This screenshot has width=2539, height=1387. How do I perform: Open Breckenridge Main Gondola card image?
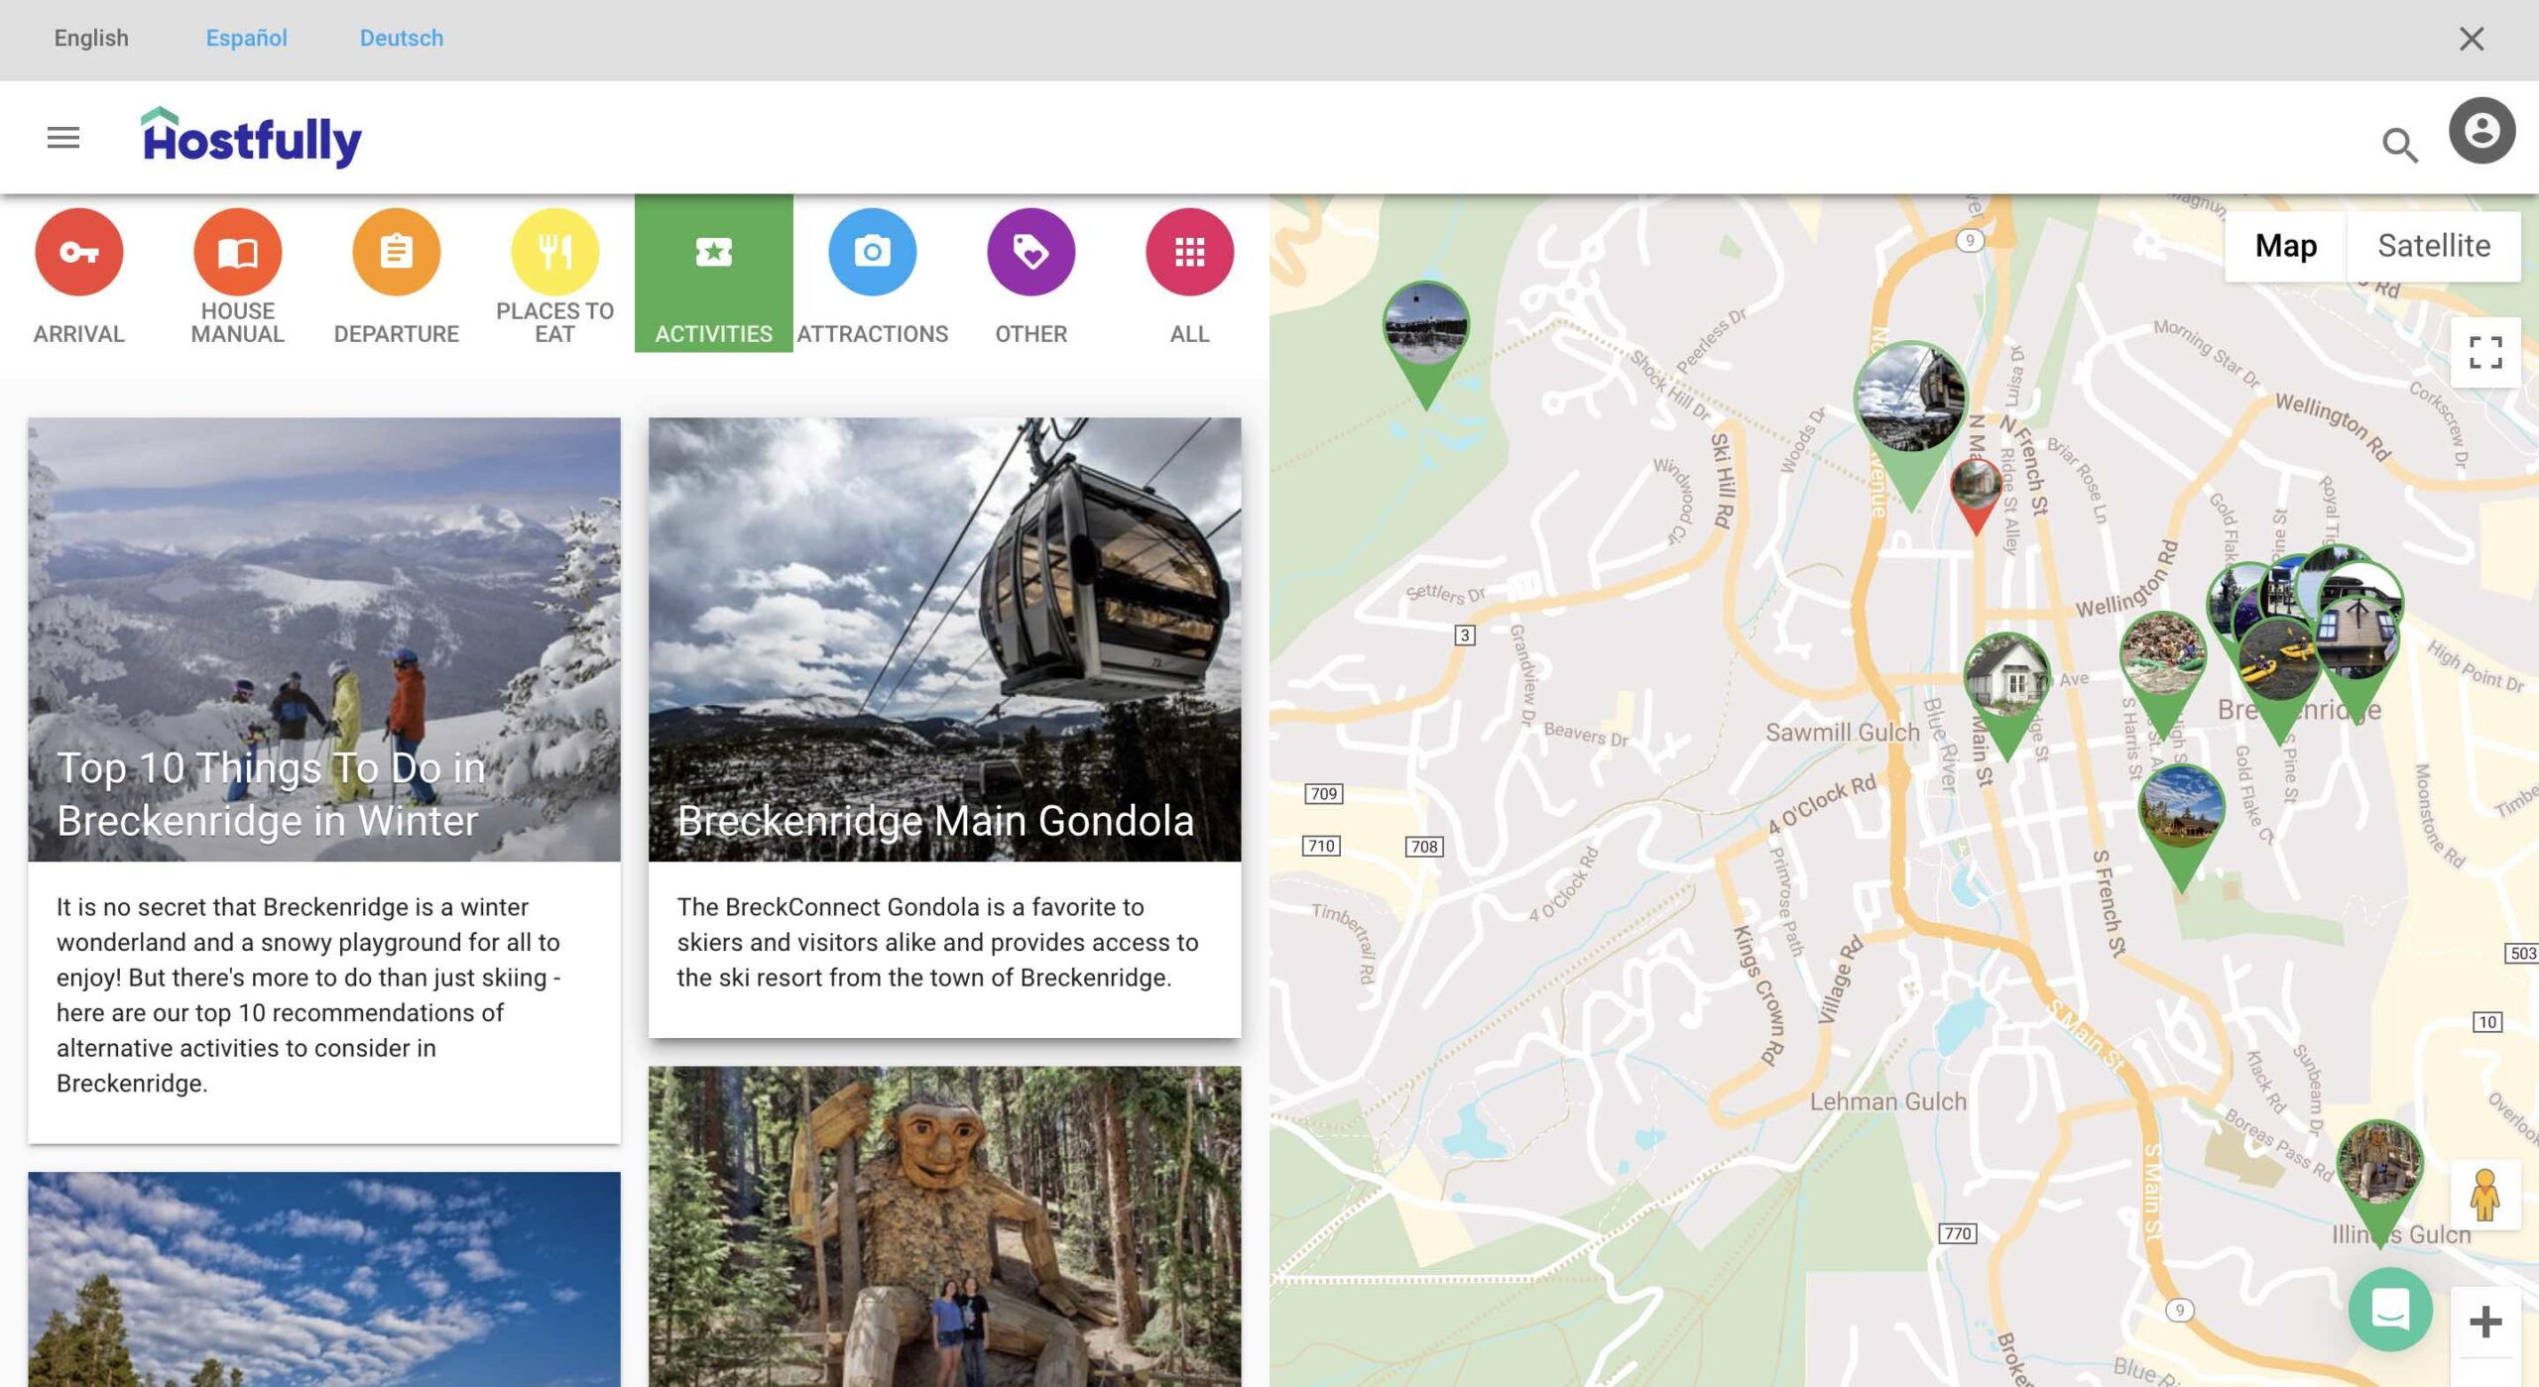pyautogui.click(x=944, y=638)
